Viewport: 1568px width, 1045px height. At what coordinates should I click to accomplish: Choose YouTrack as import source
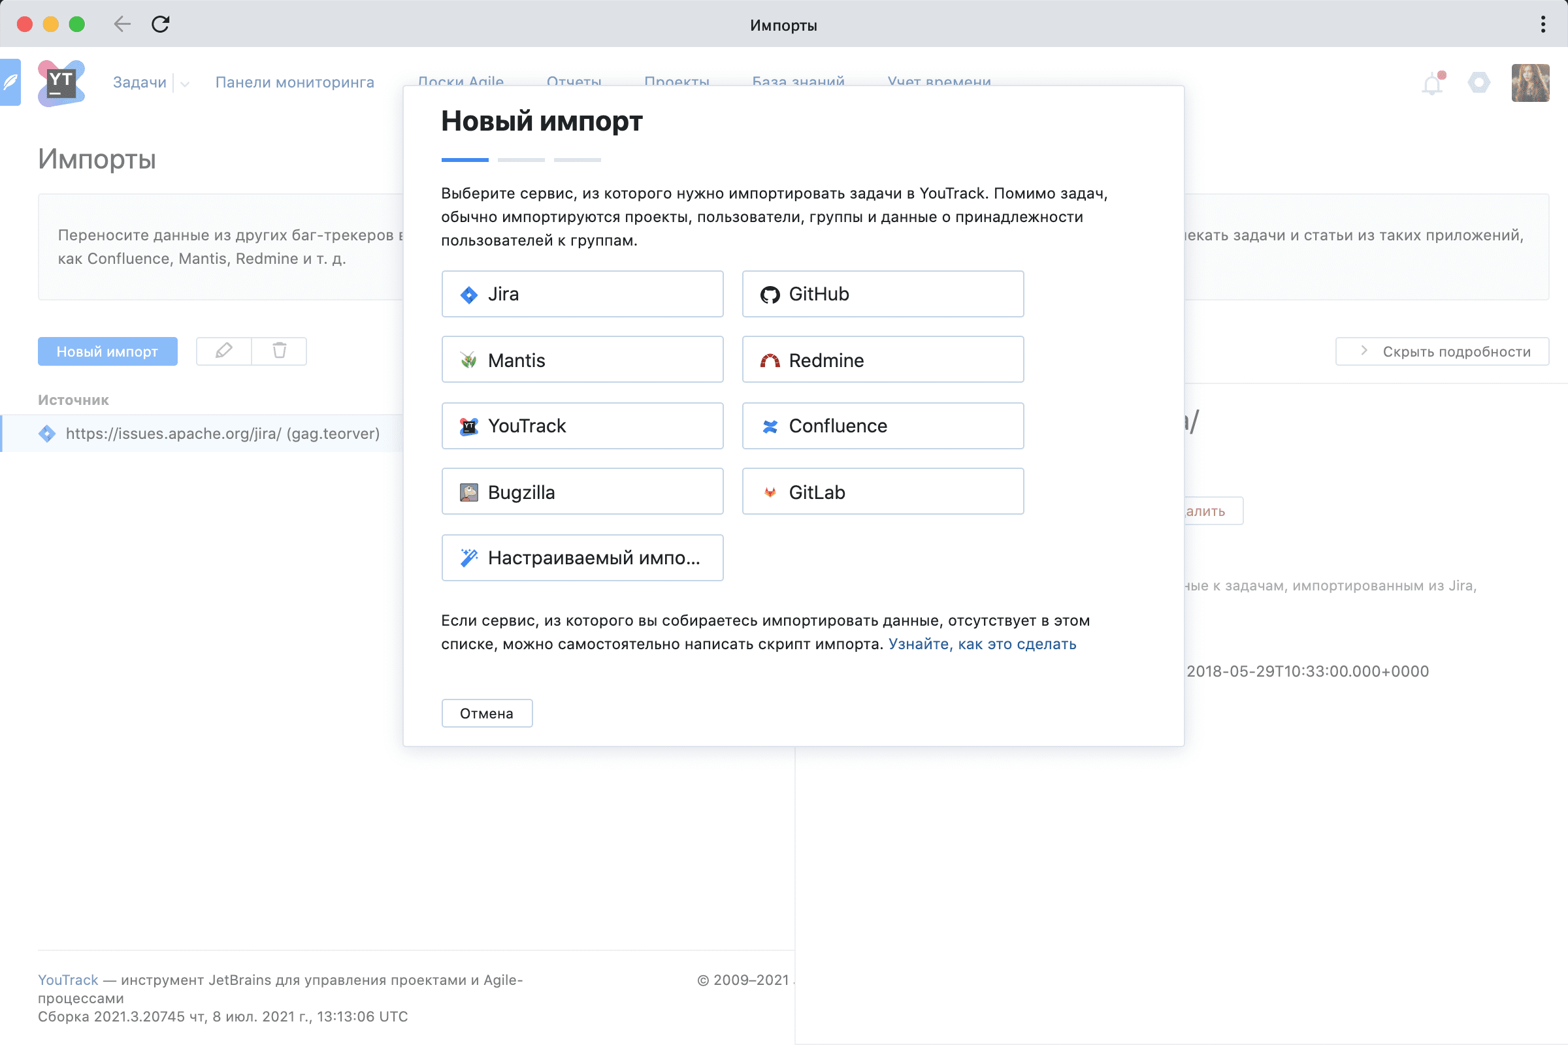pyautogui.click(x=582, y=426)
